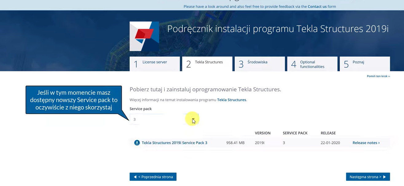Open the Service pack dropdown list
404x186 pixels.
[x=164, y=119]
